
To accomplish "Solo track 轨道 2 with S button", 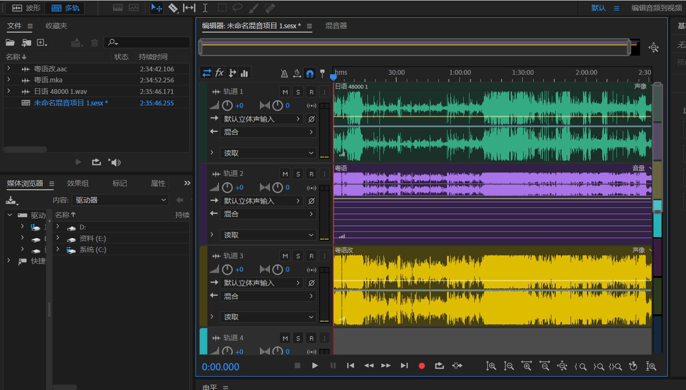I will [298, 174].
